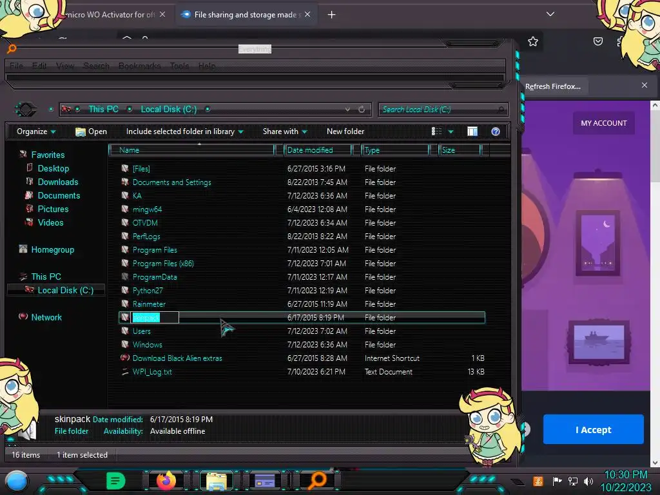The width and height of the screenshot is (660, 495).
Task: Open the view options dropdown arrow
Action: tap(451, 131)
